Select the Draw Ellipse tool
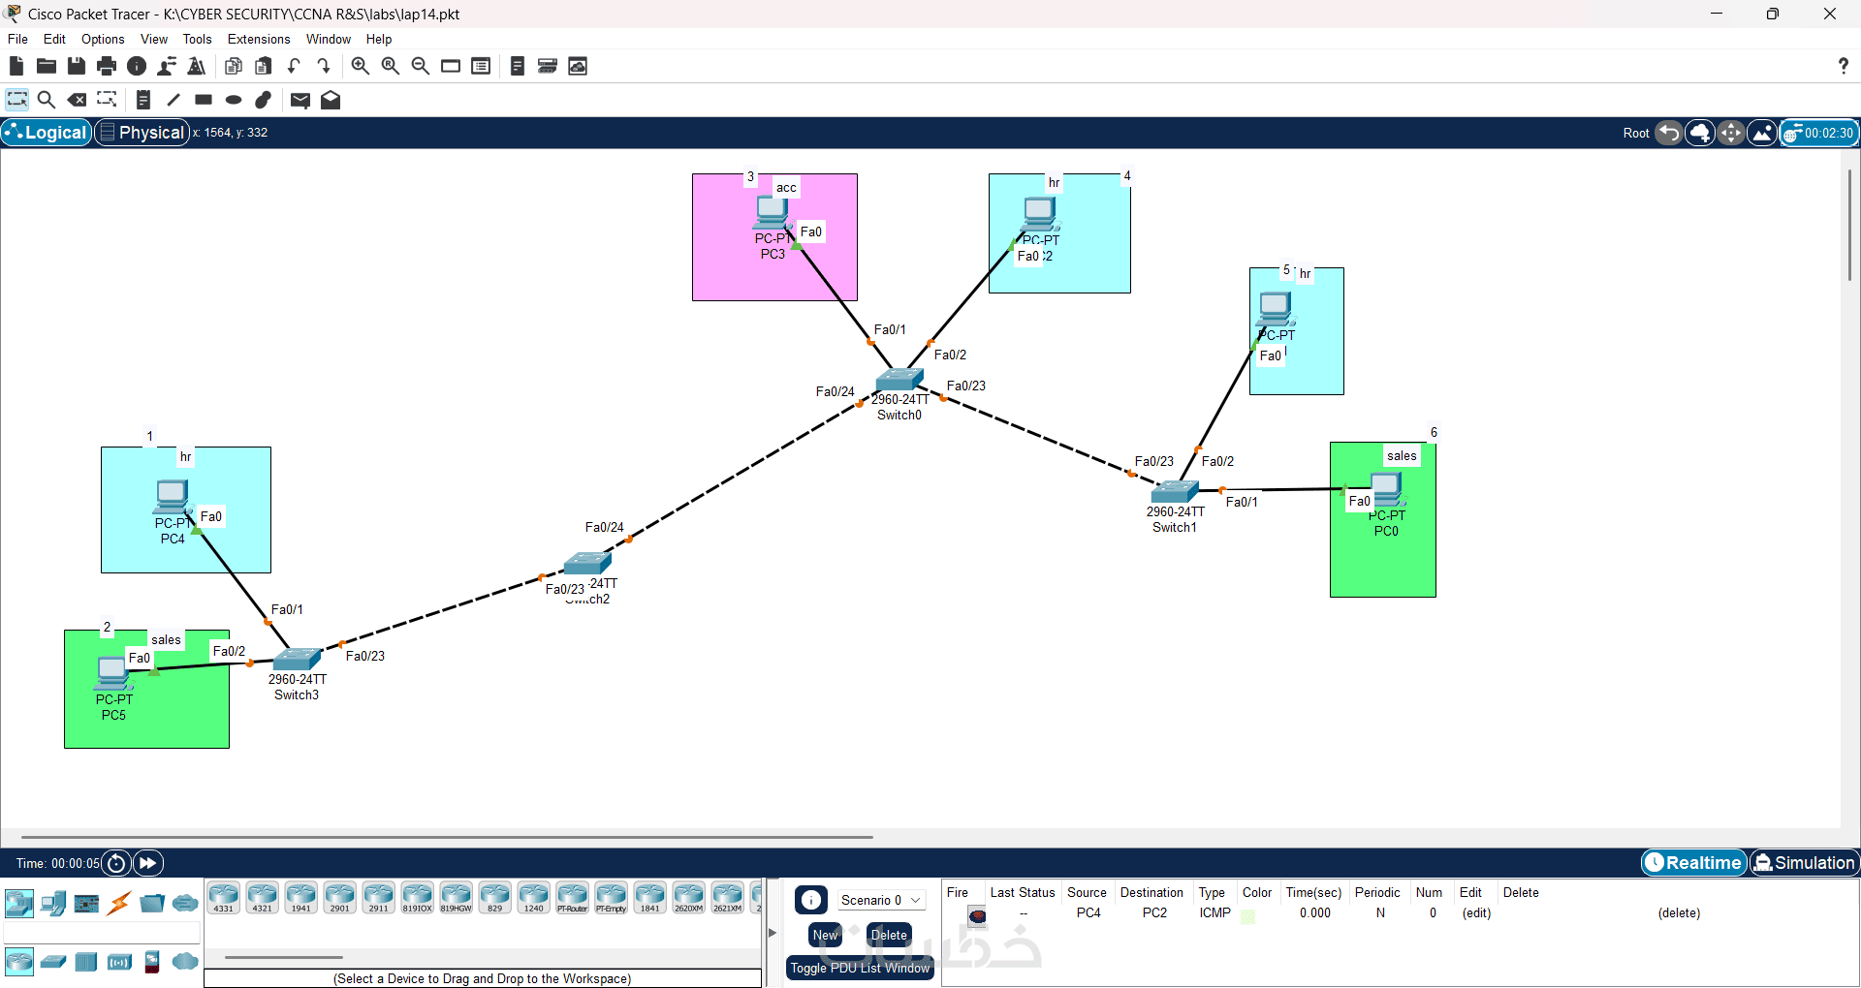 tap(234, 100)
